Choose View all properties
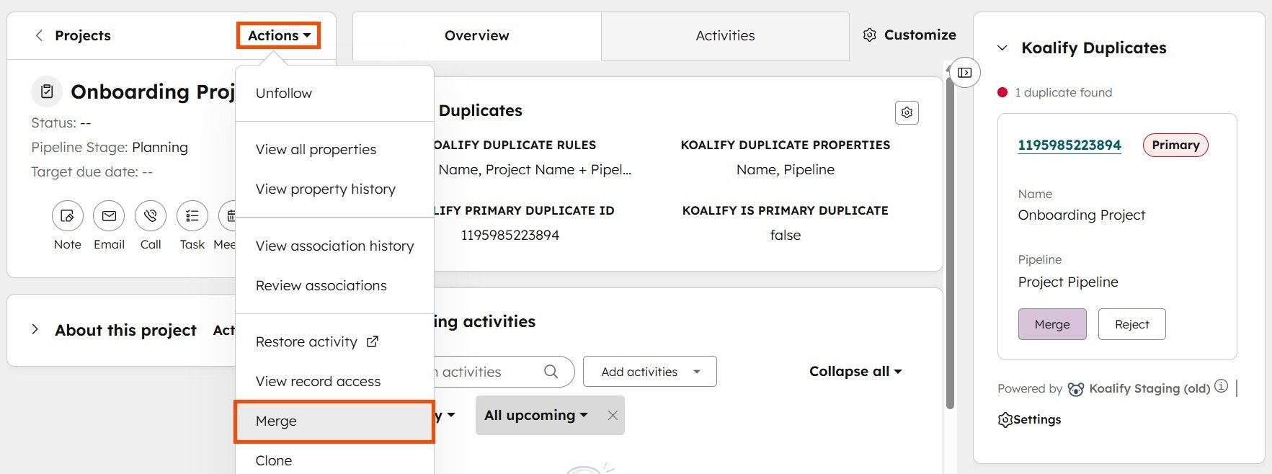1272x474 pixels. 316,149
